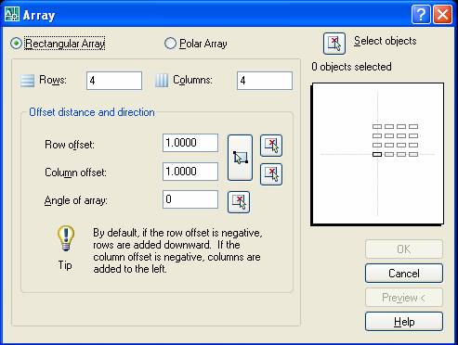Click the Cancel button

coord(404,274)
